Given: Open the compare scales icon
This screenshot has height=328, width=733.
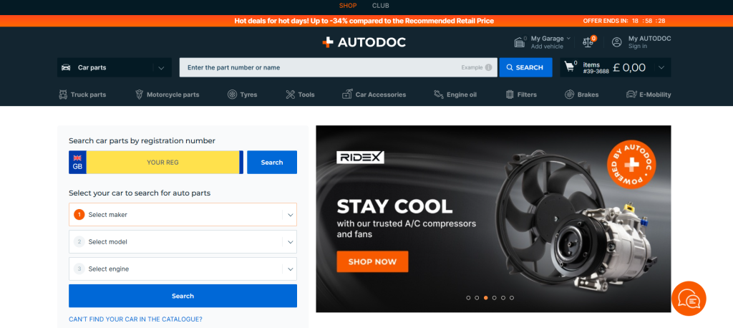Looking at the screenshot, I should coord(588,42).
